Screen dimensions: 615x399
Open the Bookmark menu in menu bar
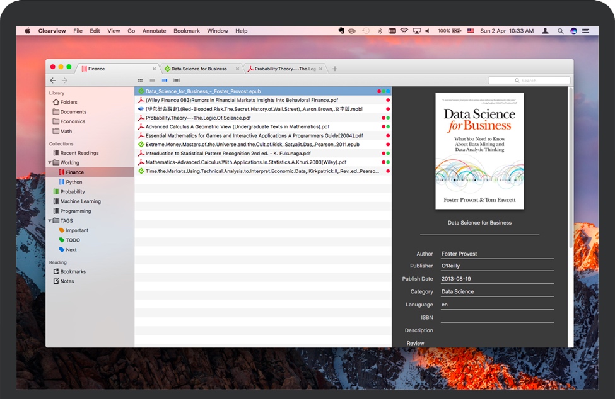[187, 31]
